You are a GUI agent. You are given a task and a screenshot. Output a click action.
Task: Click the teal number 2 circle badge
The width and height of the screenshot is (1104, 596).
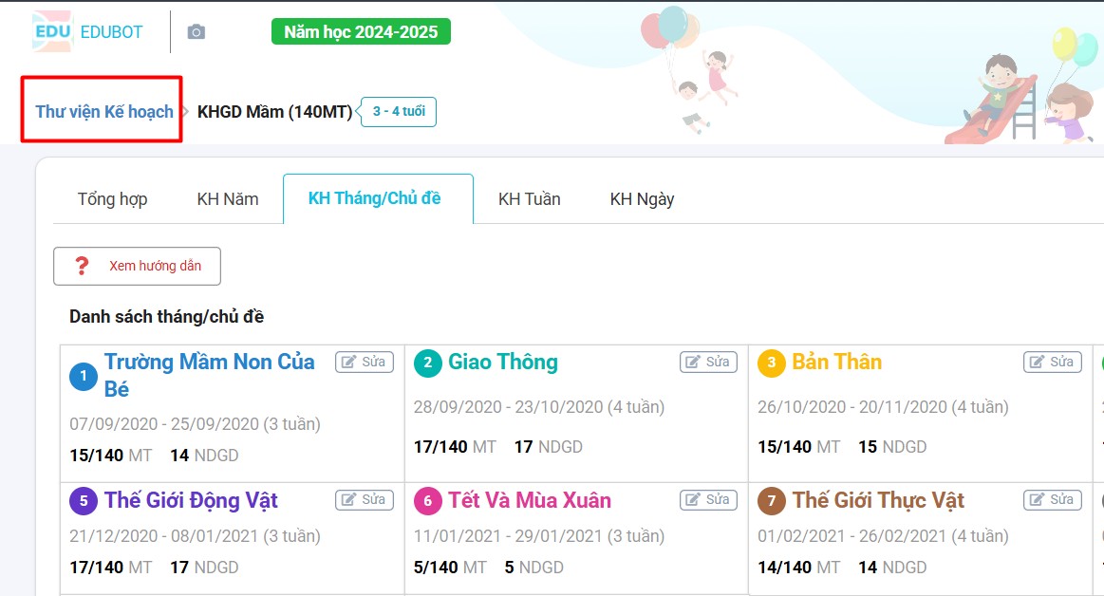pos(428,363)
